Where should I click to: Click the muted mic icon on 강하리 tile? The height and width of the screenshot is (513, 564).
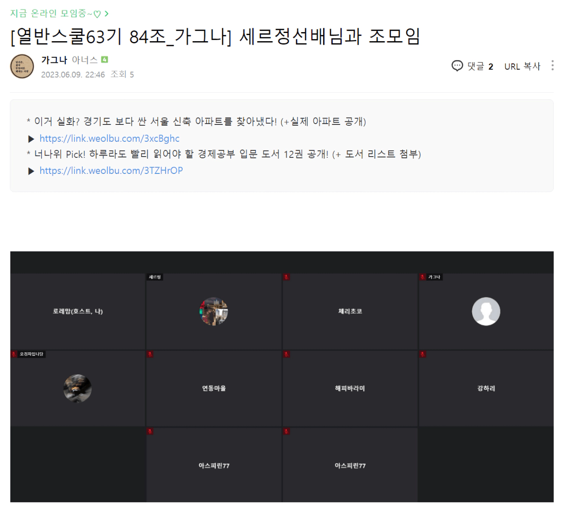423,354
